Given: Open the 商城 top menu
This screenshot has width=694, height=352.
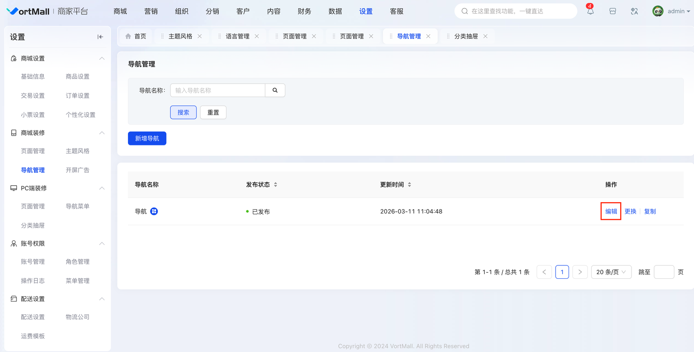Looking at the screenshot, I should pyautogui.click(x=120, y=11).
